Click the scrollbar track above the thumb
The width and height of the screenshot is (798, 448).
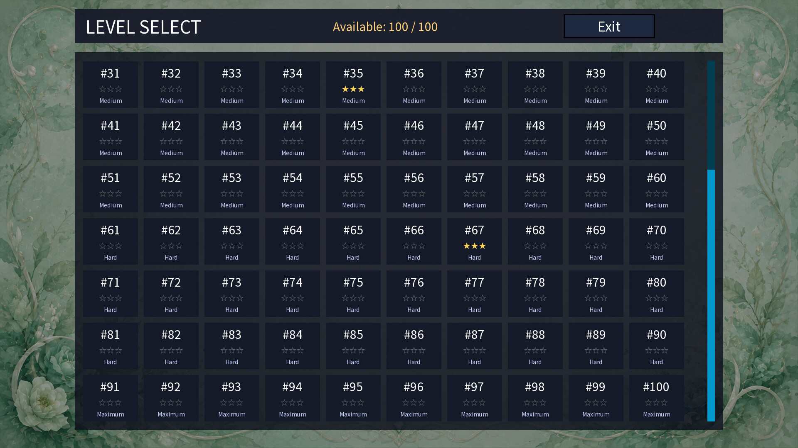click(711, 115)
